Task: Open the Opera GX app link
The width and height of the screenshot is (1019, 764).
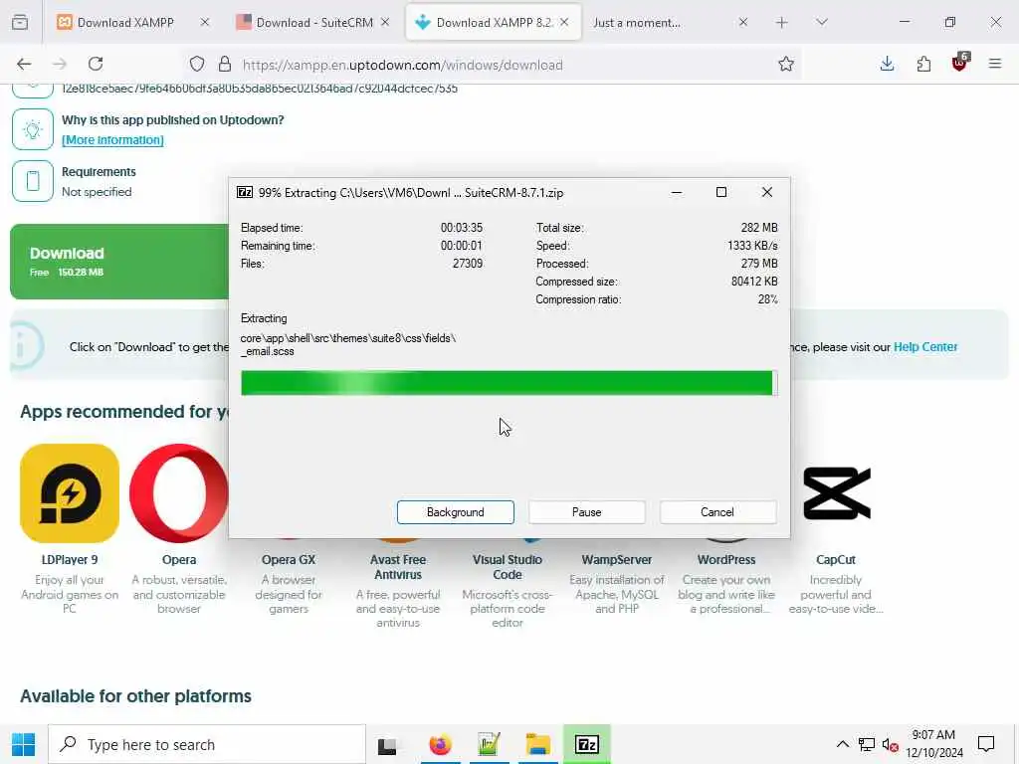Action: 289,559
